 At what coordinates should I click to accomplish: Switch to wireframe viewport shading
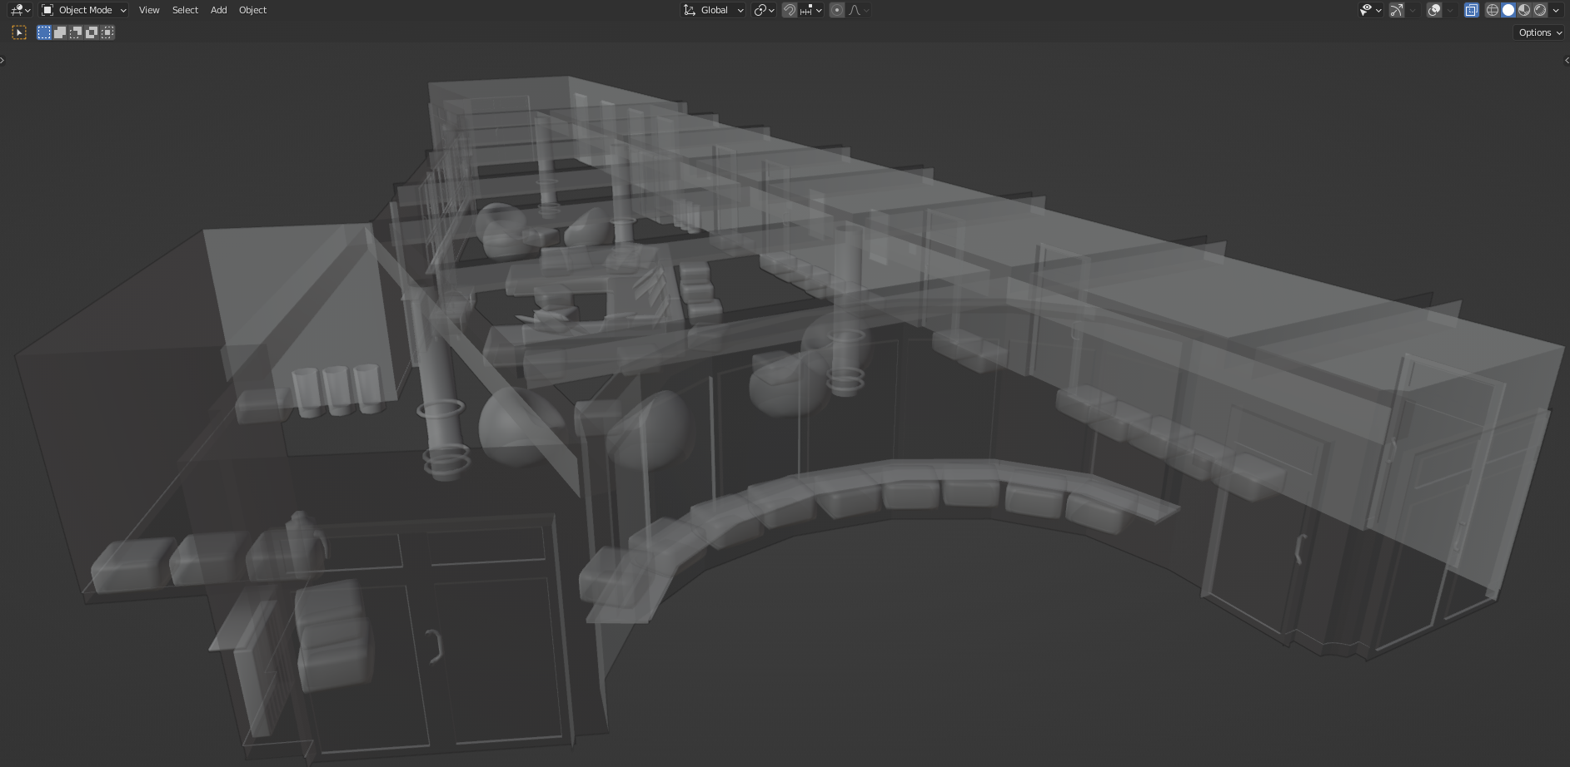pos(1493,10)
